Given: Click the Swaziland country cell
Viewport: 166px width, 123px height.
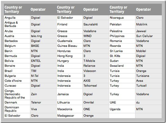Looking at the screenshot, I should point(122,66).
